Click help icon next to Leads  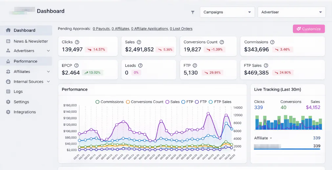click(140, 66)
